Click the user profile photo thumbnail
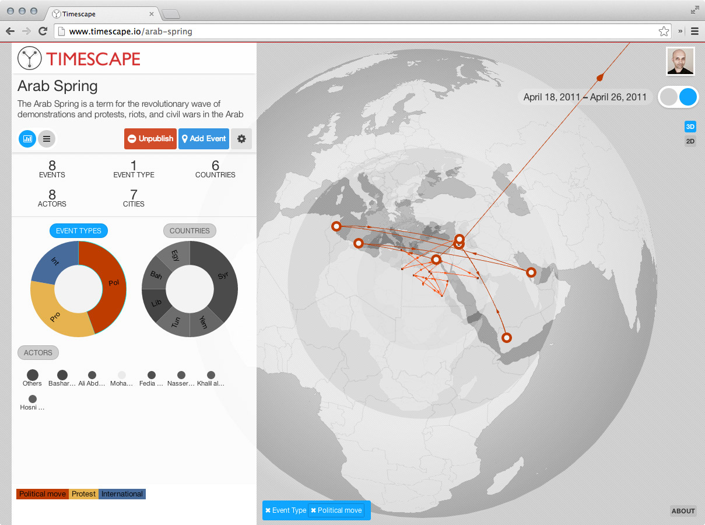Screen dimensions: 705x525 tap(681, 61)
